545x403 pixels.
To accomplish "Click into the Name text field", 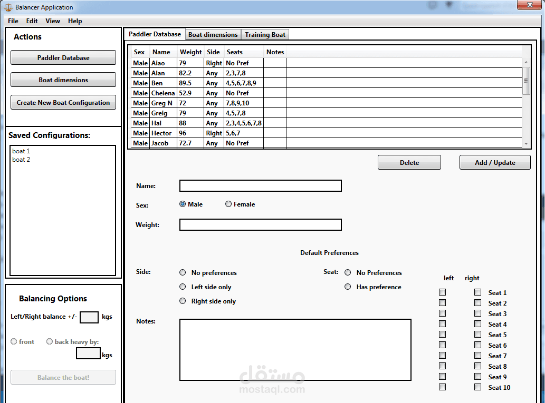I will pyautogui.click(x=260, y=186).
